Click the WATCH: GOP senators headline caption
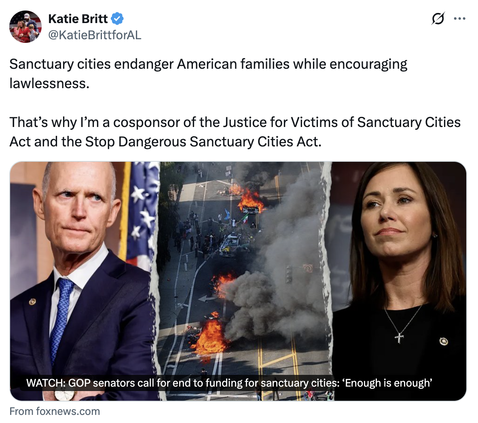This screenshot has height=423, width=478. click(x=229, y=383)
